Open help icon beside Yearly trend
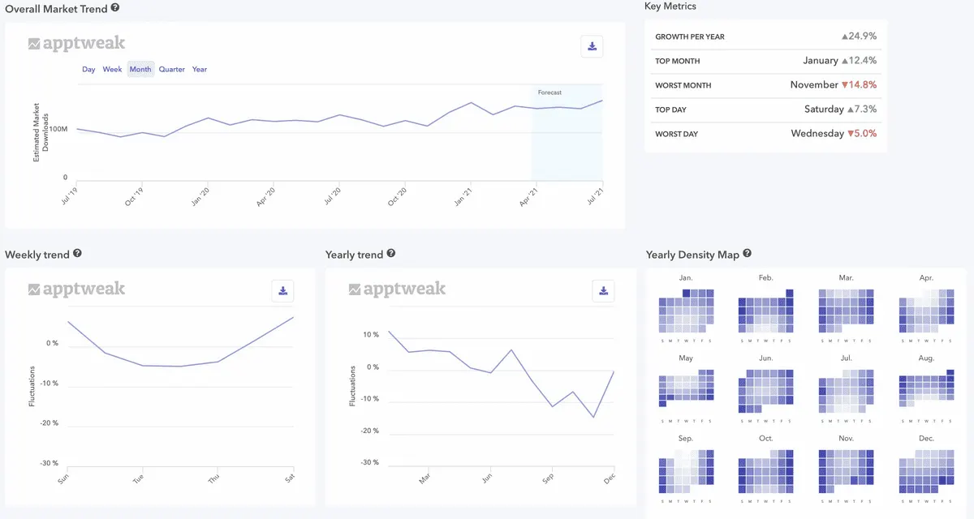 pos(391,254)
